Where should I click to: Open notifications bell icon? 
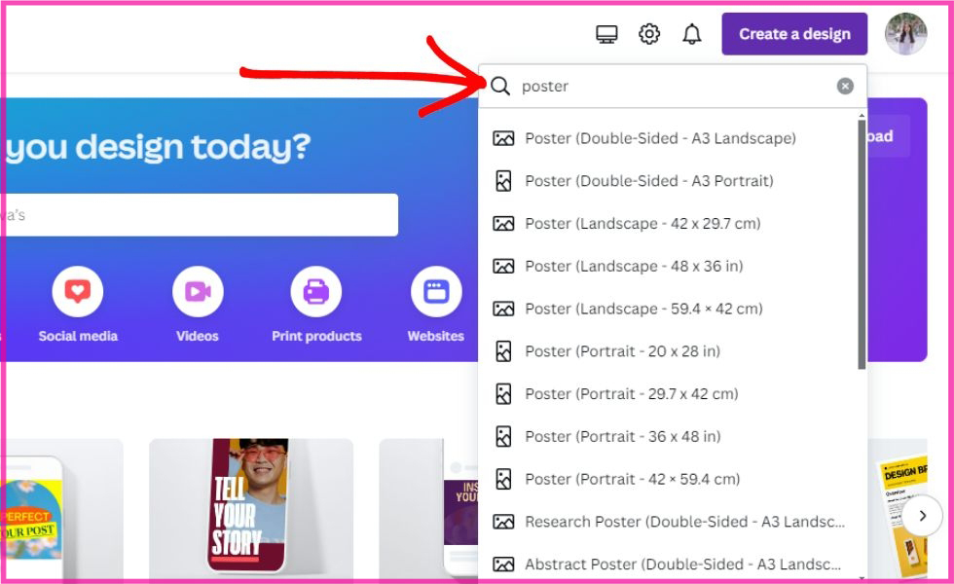[x=692, y=34]
